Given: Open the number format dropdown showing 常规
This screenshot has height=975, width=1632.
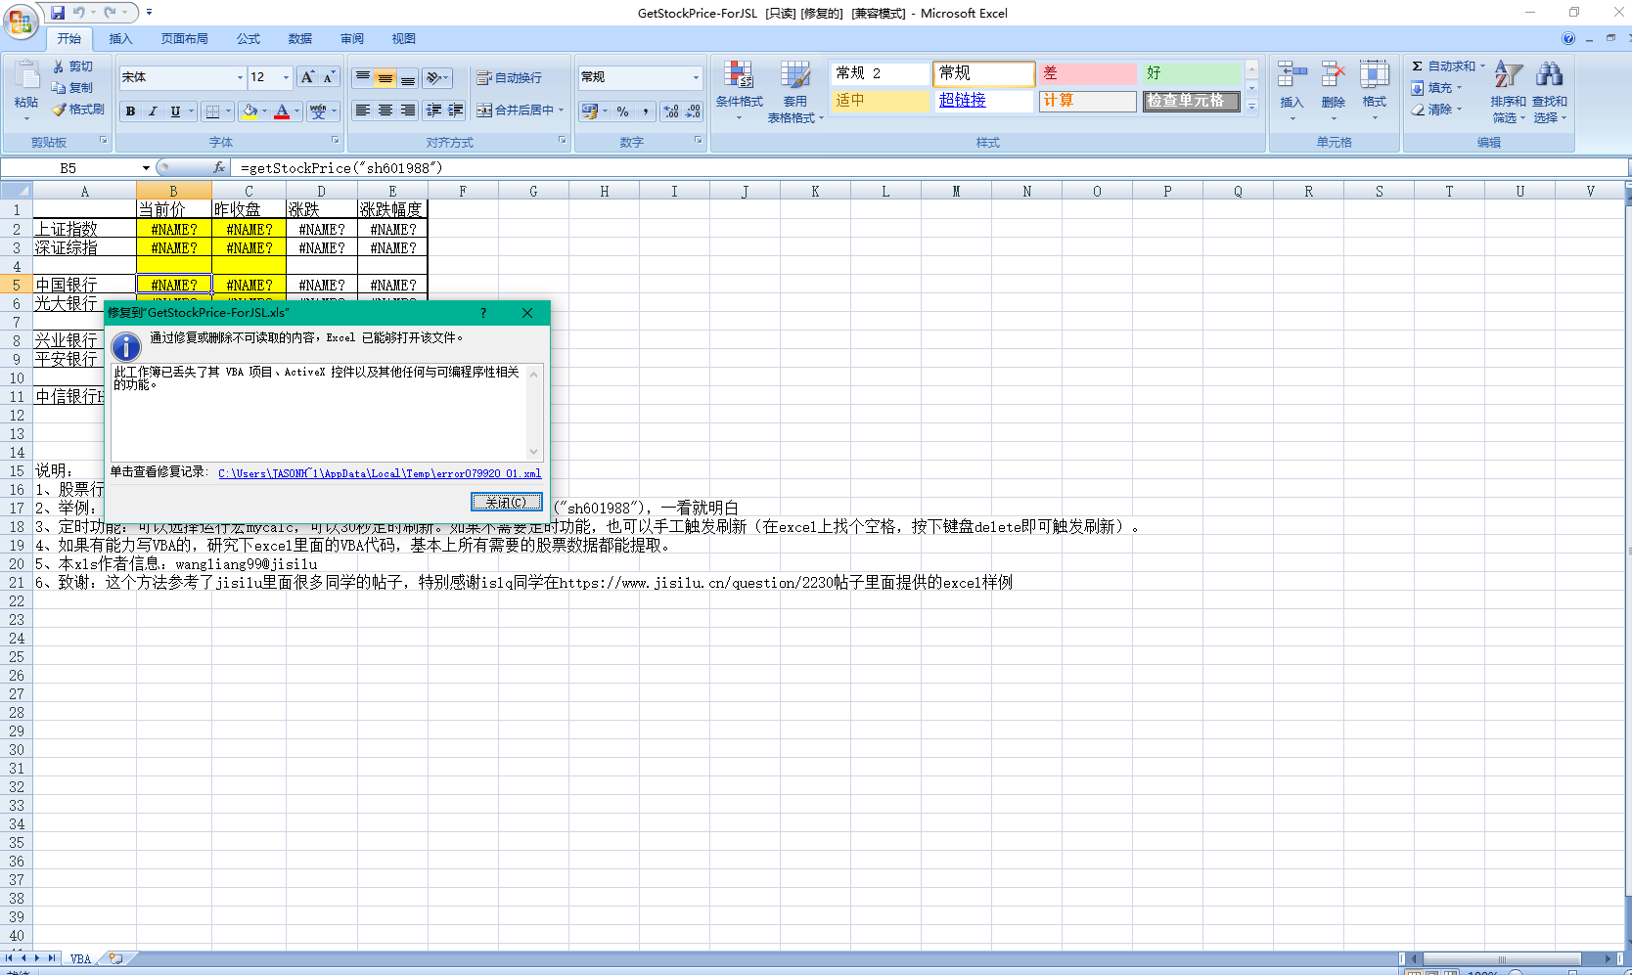Looking at the screenshot, I should [x=696, y=77].
